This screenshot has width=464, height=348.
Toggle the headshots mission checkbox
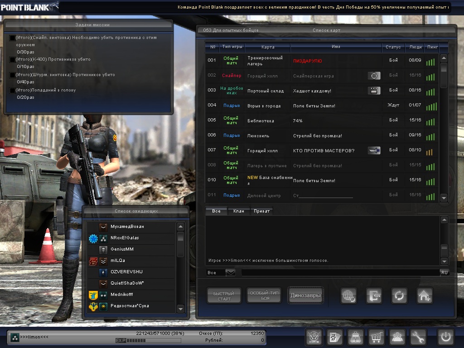[x=12, y=91]
